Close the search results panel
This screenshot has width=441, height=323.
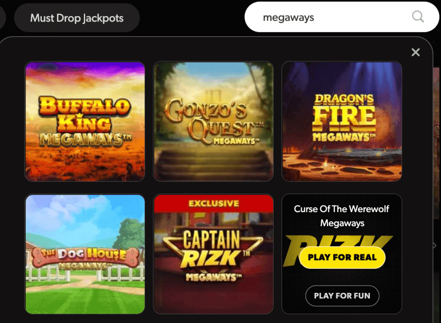[x=416, y=53]
